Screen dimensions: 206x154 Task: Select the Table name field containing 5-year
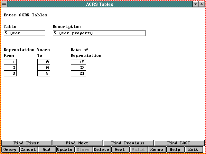tap(24, 33)
